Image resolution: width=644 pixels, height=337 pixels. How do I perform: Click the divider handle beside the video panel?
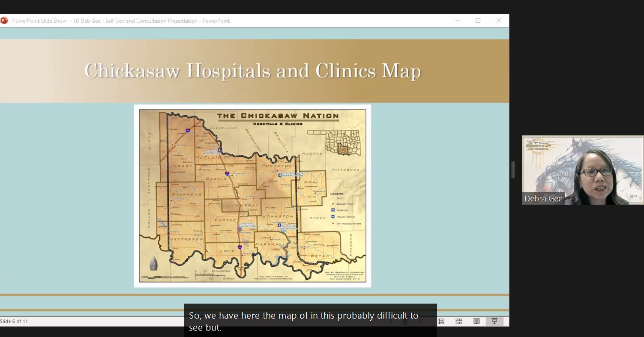tap(513, 170)
